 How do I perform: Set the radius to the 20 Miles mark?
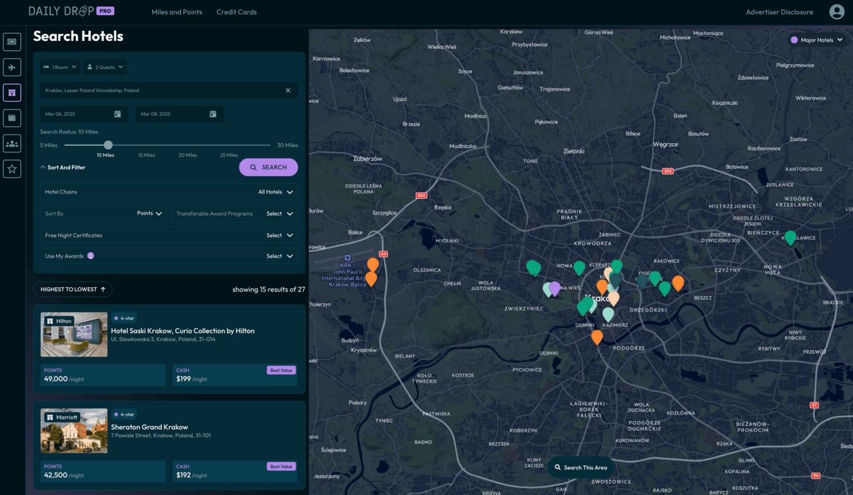coord(188,155)
